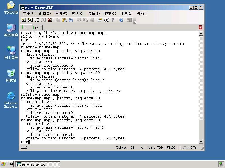Image resolution: width=225 pixels, height=168 pixels.
Task: Click the Public Key Assistant key icon
Action: click(x=113, y=20)
